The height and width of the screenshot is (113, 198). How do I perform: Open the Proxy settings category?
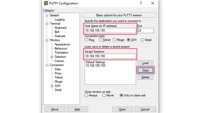(58, 73)
